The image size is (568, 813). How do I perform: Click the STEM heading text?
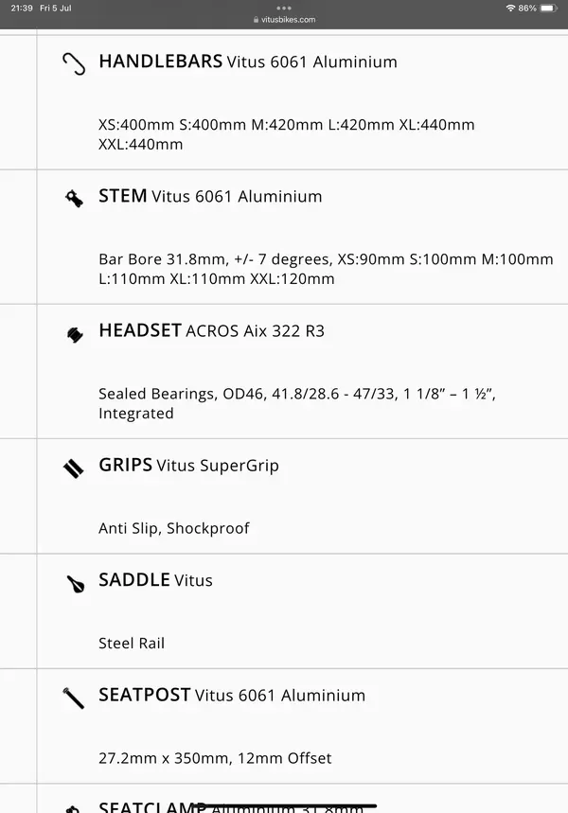pos(123,196)
